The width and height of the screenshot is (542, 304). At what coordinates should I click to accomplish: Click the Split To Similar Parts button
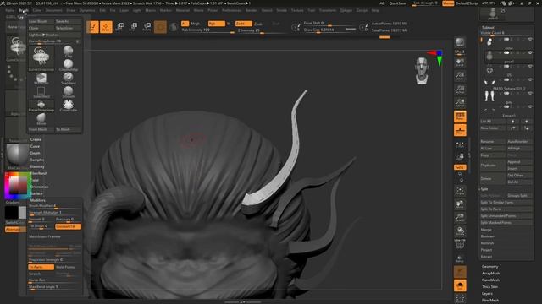click(x=506, y=203)
